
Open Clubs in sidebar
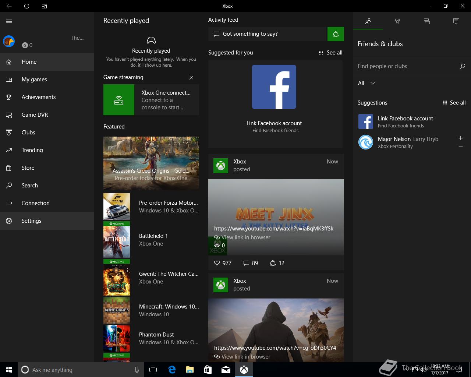tap(47, 133)
